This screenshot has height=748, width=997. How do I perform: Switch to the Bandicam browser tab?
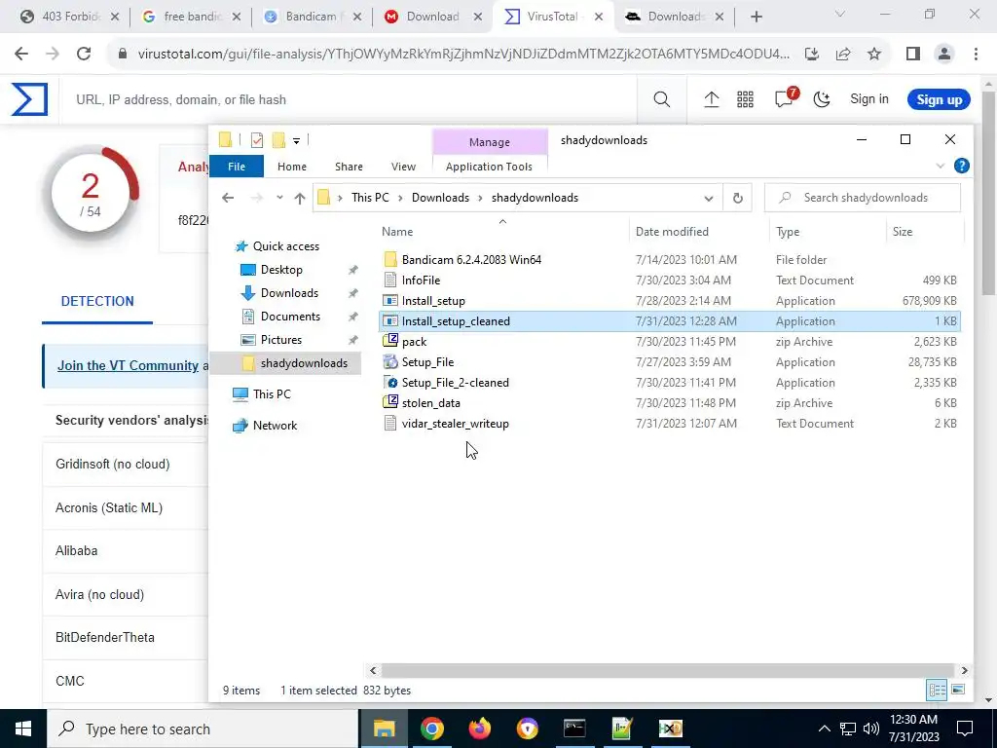311,17
